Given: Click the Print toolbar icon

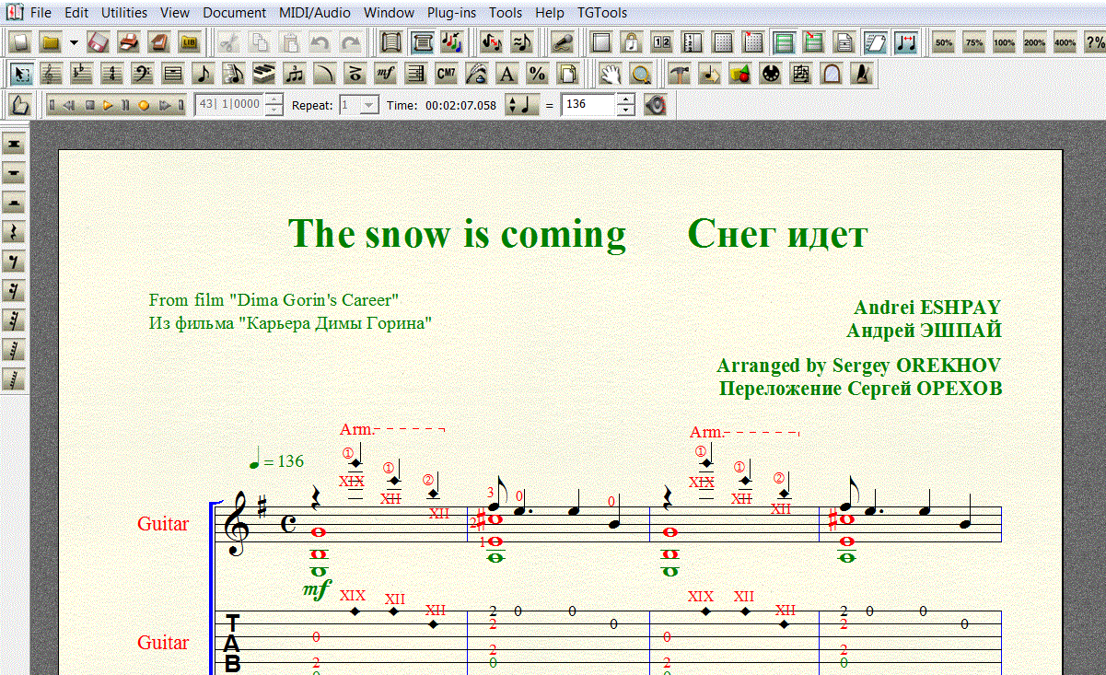Looking at the screenshot, I should pyautogui.click(x=129, y=41).
